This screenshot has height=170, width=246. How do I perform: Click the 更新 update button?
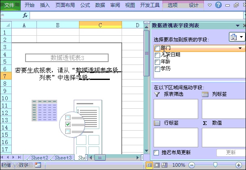[231, 153]
